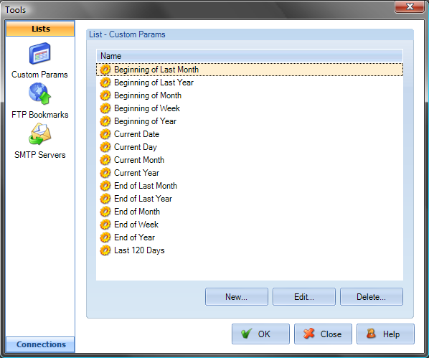This screenshot has width=429, height=358.
Task: Click the Close button with red X
Action: click(x=323, y=334)
